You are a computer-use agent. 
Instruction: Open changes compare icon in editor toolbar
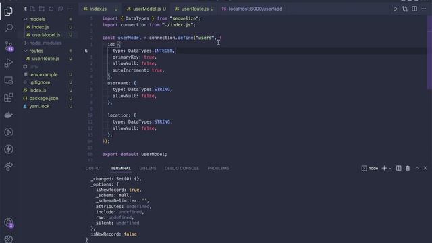click(405, 9)
